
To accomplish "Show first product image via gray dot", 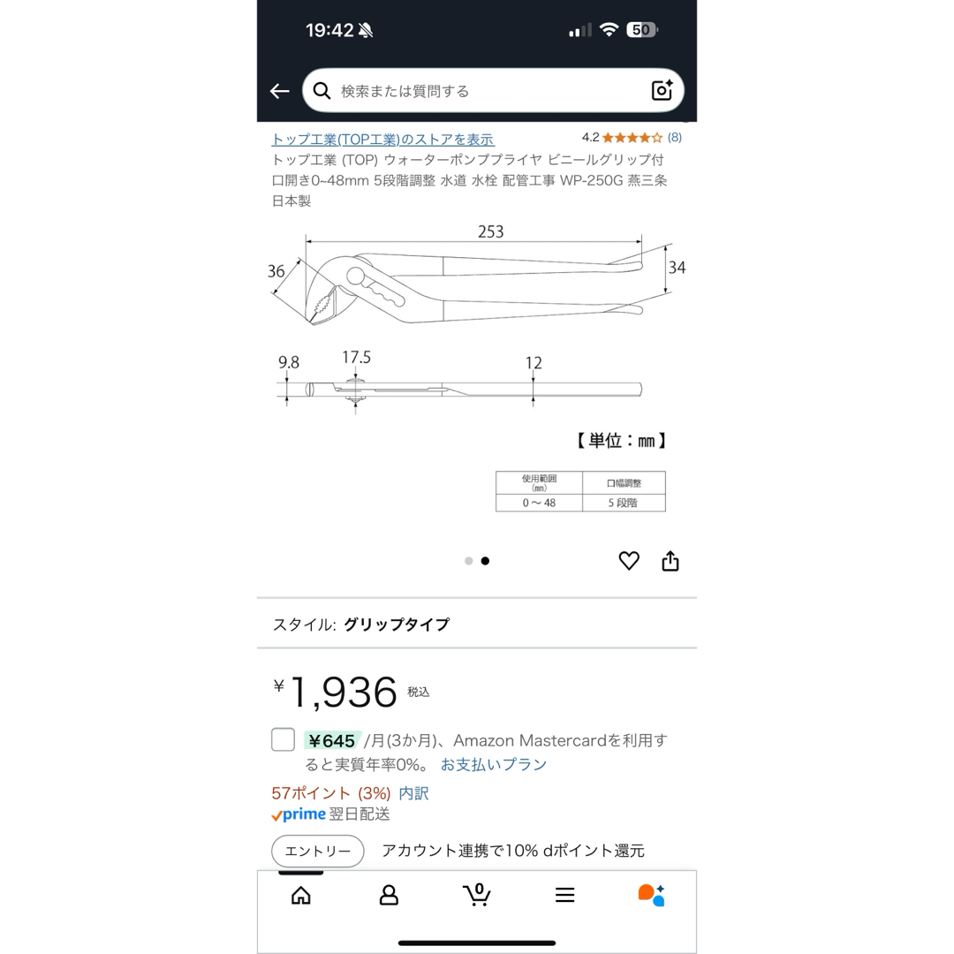I will click(468, 561).
